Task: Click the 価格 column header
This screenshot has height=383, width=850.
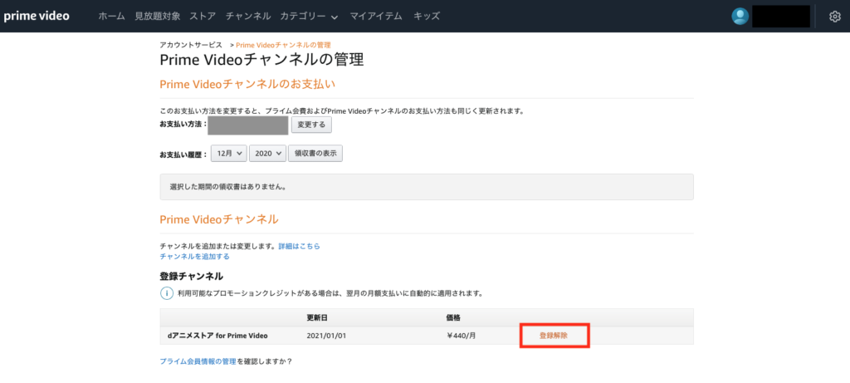Action: (453, 317)
